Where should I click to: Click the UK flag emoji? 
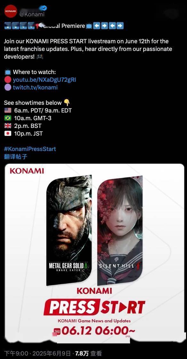(x=8, y=126)
